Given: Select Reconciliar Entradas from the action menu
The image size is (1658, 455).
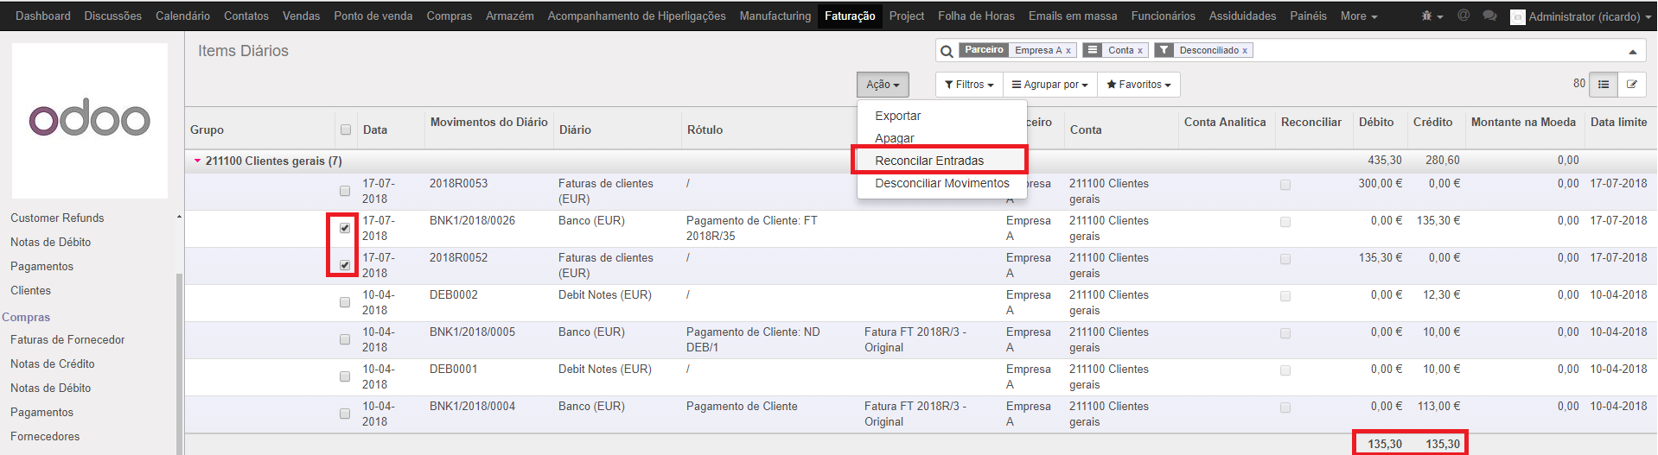Looking at the screenshot, I should point(929,161).
